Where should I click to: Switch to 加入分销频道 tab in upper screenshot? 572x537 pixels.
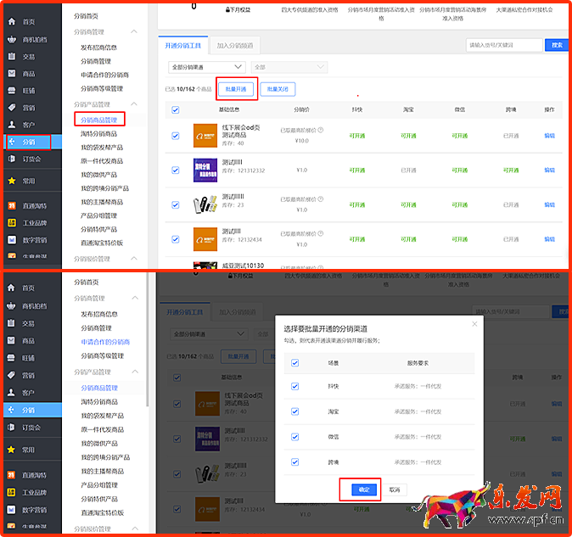(235, 46)
